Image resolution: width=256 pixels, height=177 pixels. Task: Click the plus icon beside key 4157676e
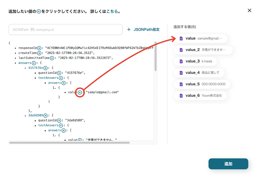coord(46,68)
